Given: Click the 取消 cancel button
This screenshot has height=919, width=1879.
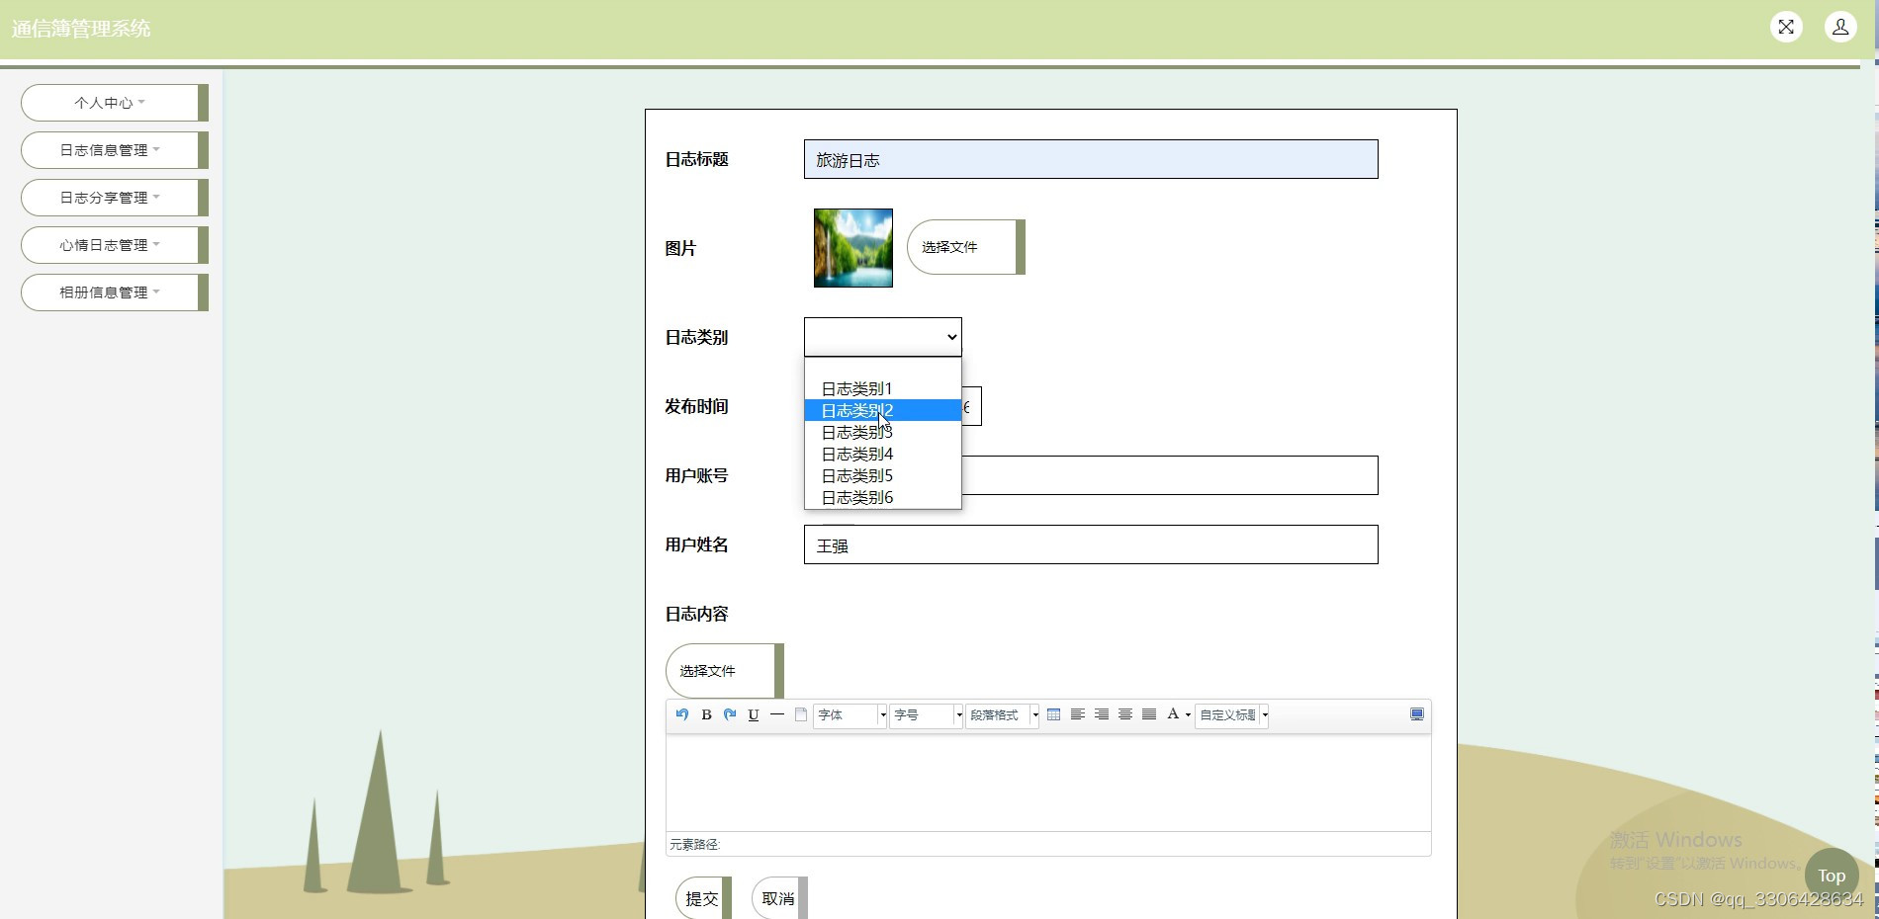Looking at the screenshot, I should 779,898.
